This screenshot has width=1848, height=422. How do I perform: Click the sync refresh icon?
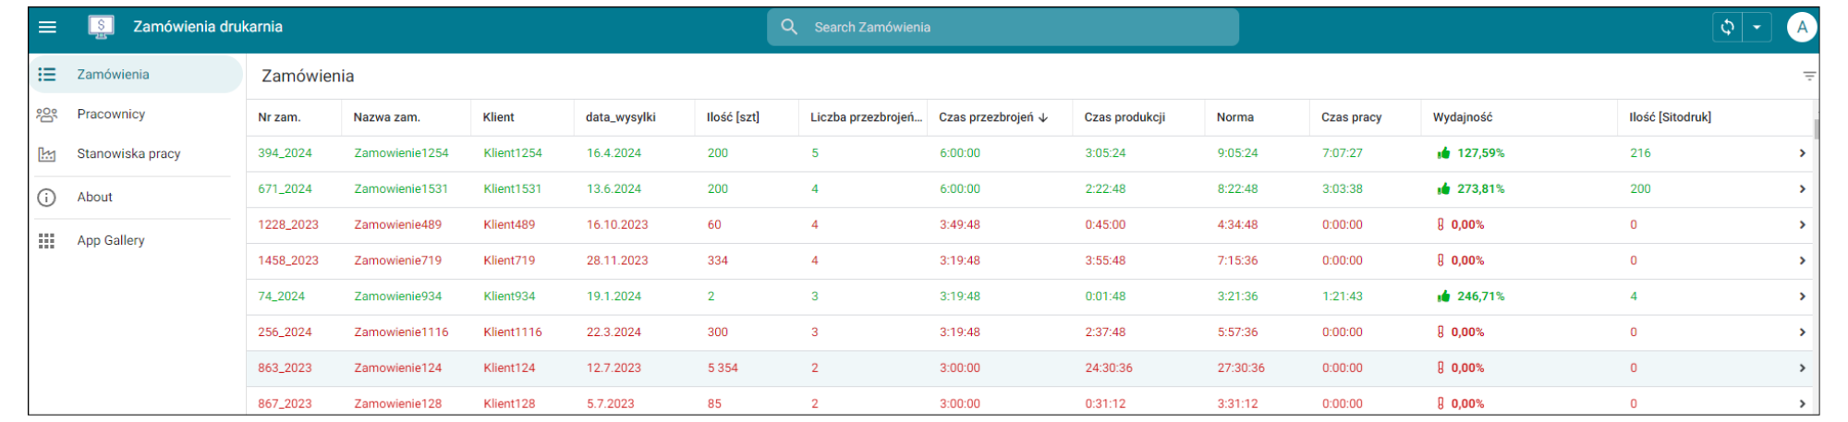click(x=1727, y=27)
